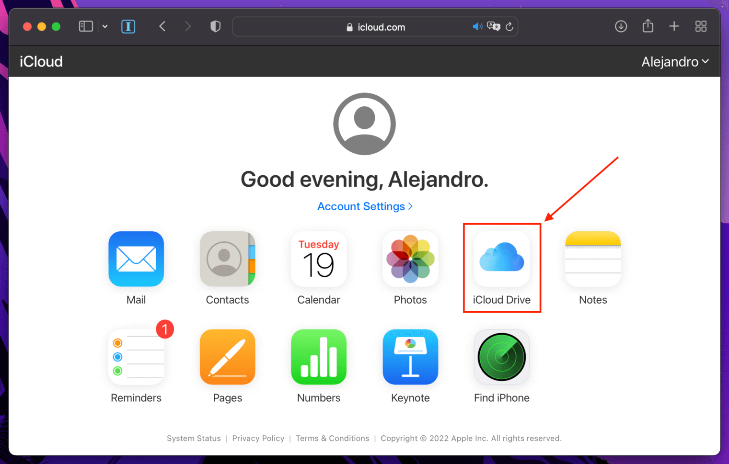Launch the Keynote app
This screenshot has height=464, width=729.
click(x=410, y=357)
